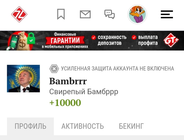Open the red diamond site logo

19,14
